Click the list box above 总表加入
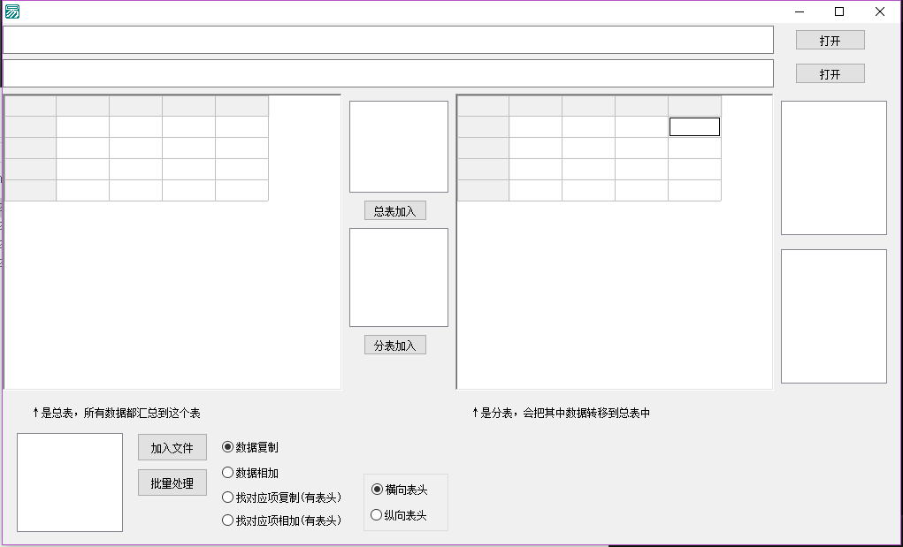This screenshot has height=547, width=903. click(399, 147)
